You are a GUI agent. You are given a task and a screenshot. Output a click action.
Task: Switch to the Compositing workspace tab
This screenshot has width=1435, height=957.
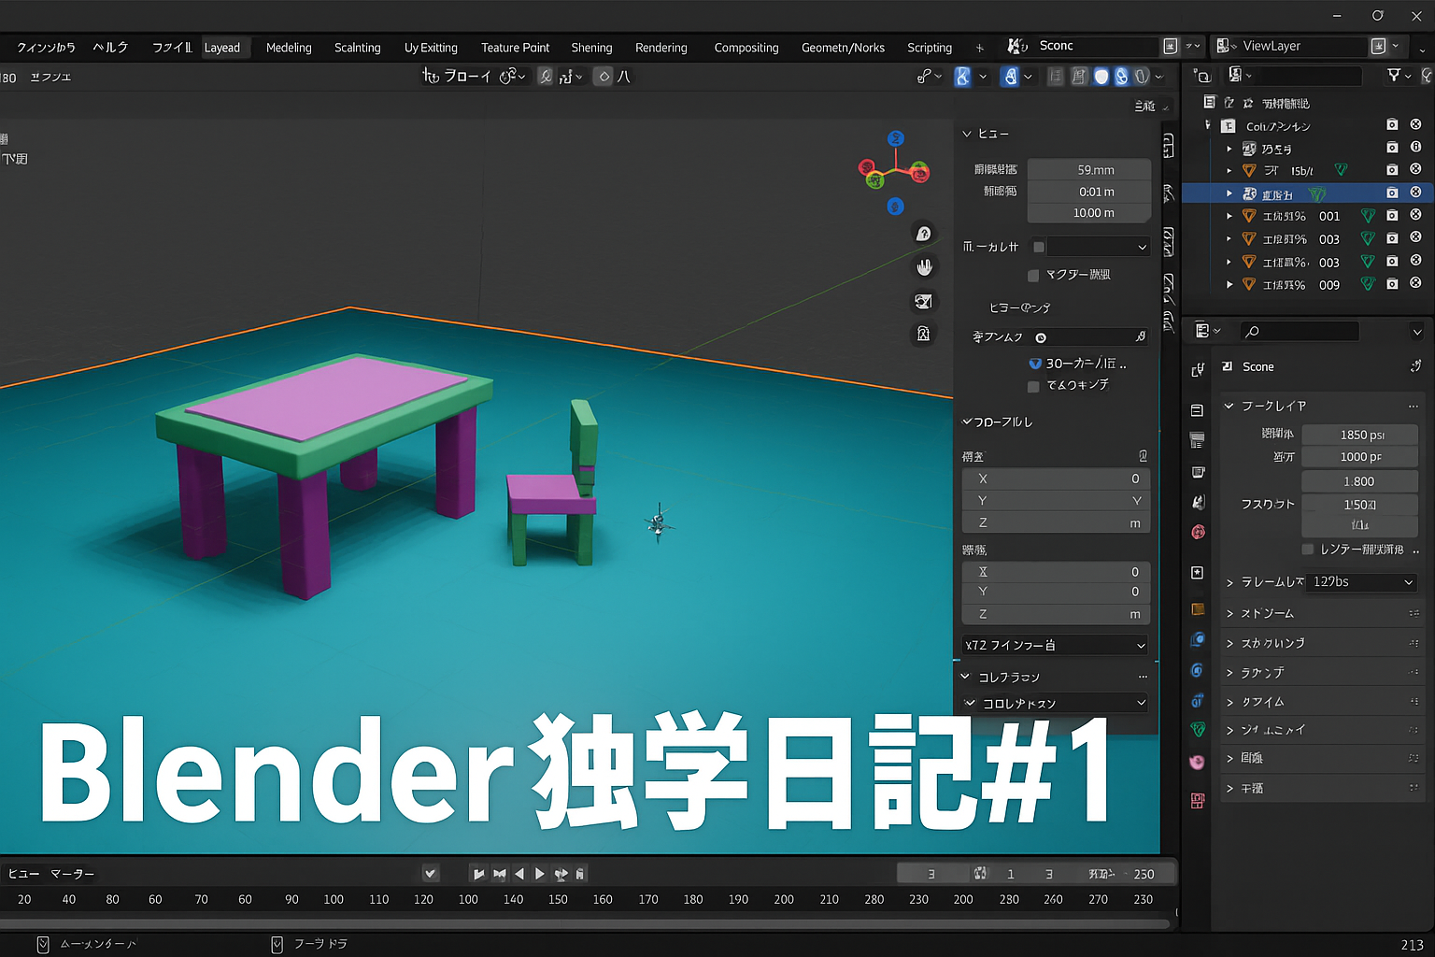(746, 48)
